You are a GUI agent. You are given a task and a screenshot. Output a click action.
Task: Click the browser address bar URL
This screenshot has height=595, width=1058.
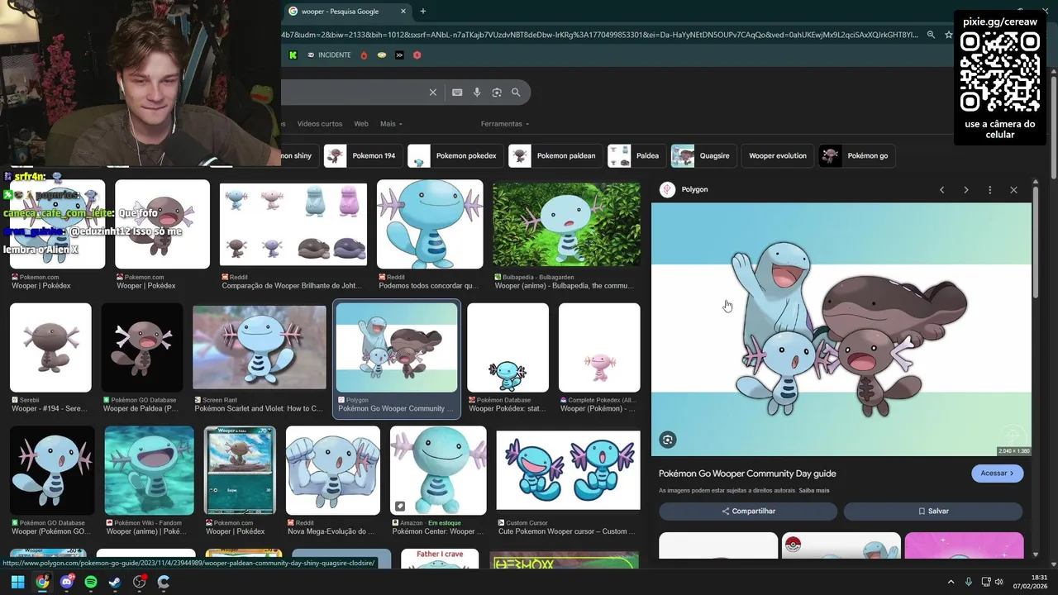(599, 35)
